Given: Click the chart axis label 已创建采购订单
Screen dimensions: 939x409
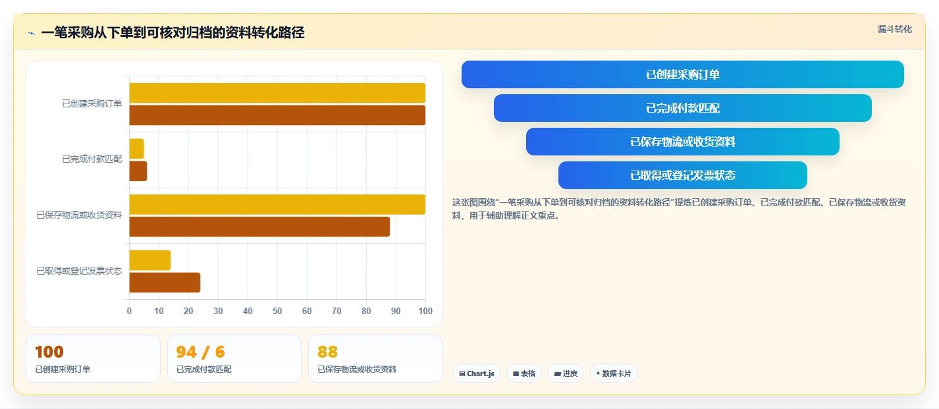Looking at the screenshot, I should [92, 103].
